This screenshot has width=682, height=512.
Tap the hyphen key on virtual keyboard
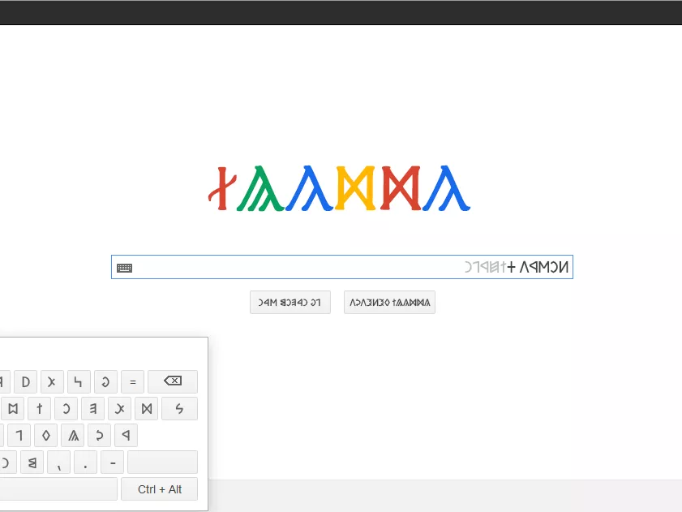(112, 462)
